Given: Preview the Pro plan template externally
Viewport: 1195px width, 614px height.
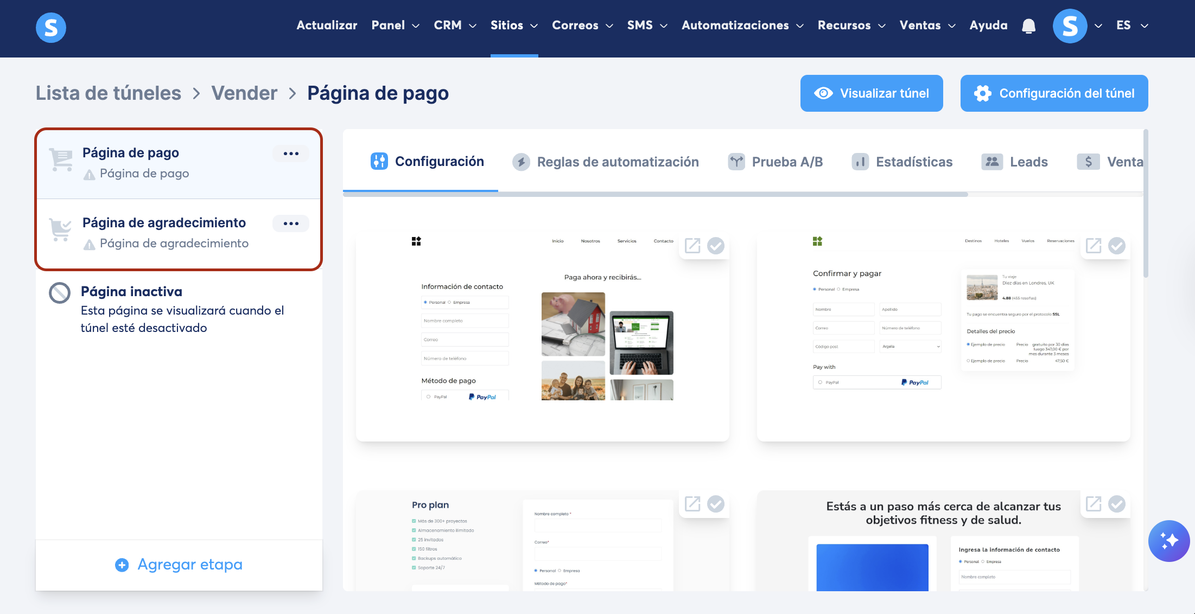Looking at the screenshot, I should coord(692,504).
